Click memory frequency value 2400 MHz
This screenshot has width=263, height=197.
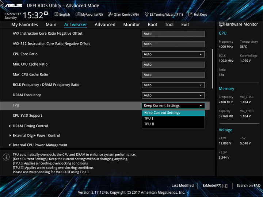(226, 102)
